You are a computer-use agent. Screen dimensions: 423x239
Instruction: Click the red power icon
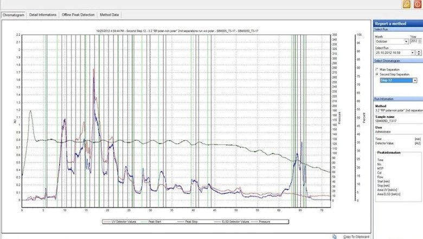[417, 4]
